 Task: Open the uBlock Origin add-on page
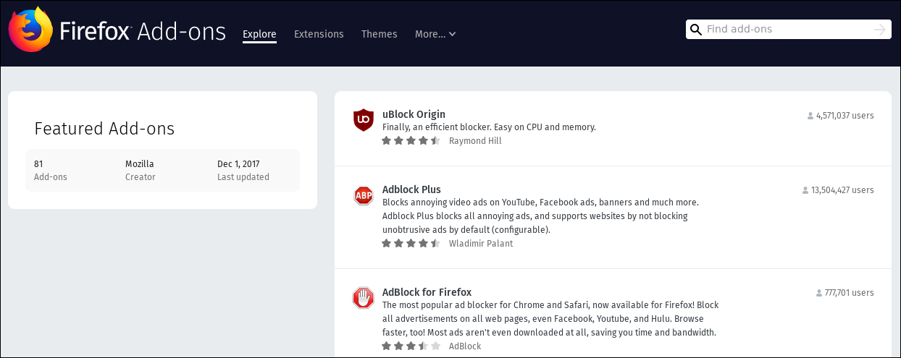[414, 114]
